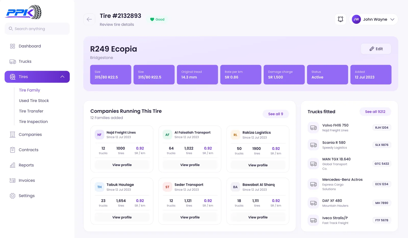View profile of Rakiza Logistics
Screen dimensions: 408x238
pyautogui.click(x=258, y=165)
